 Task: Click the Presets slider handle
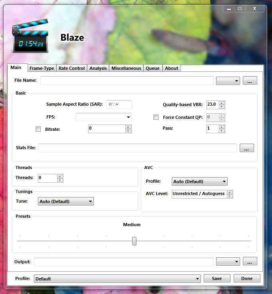click(x=134, y=241)
